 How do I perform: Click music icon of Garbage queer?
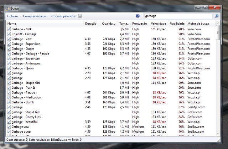[x=9, y=132]
